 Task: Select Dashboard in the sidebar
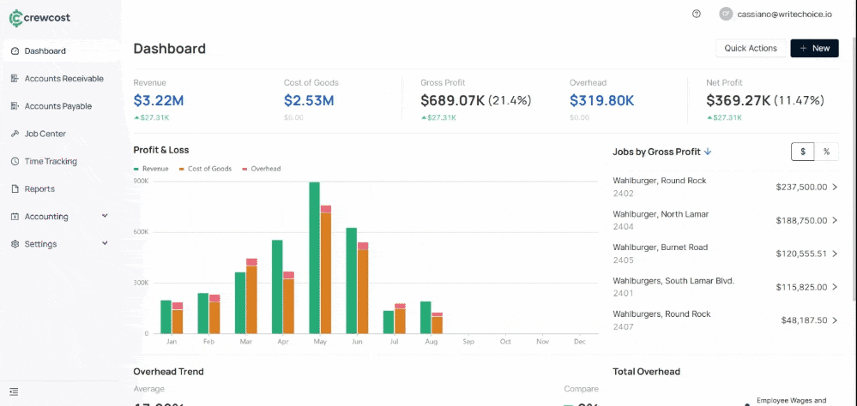[x=45, y=51]
